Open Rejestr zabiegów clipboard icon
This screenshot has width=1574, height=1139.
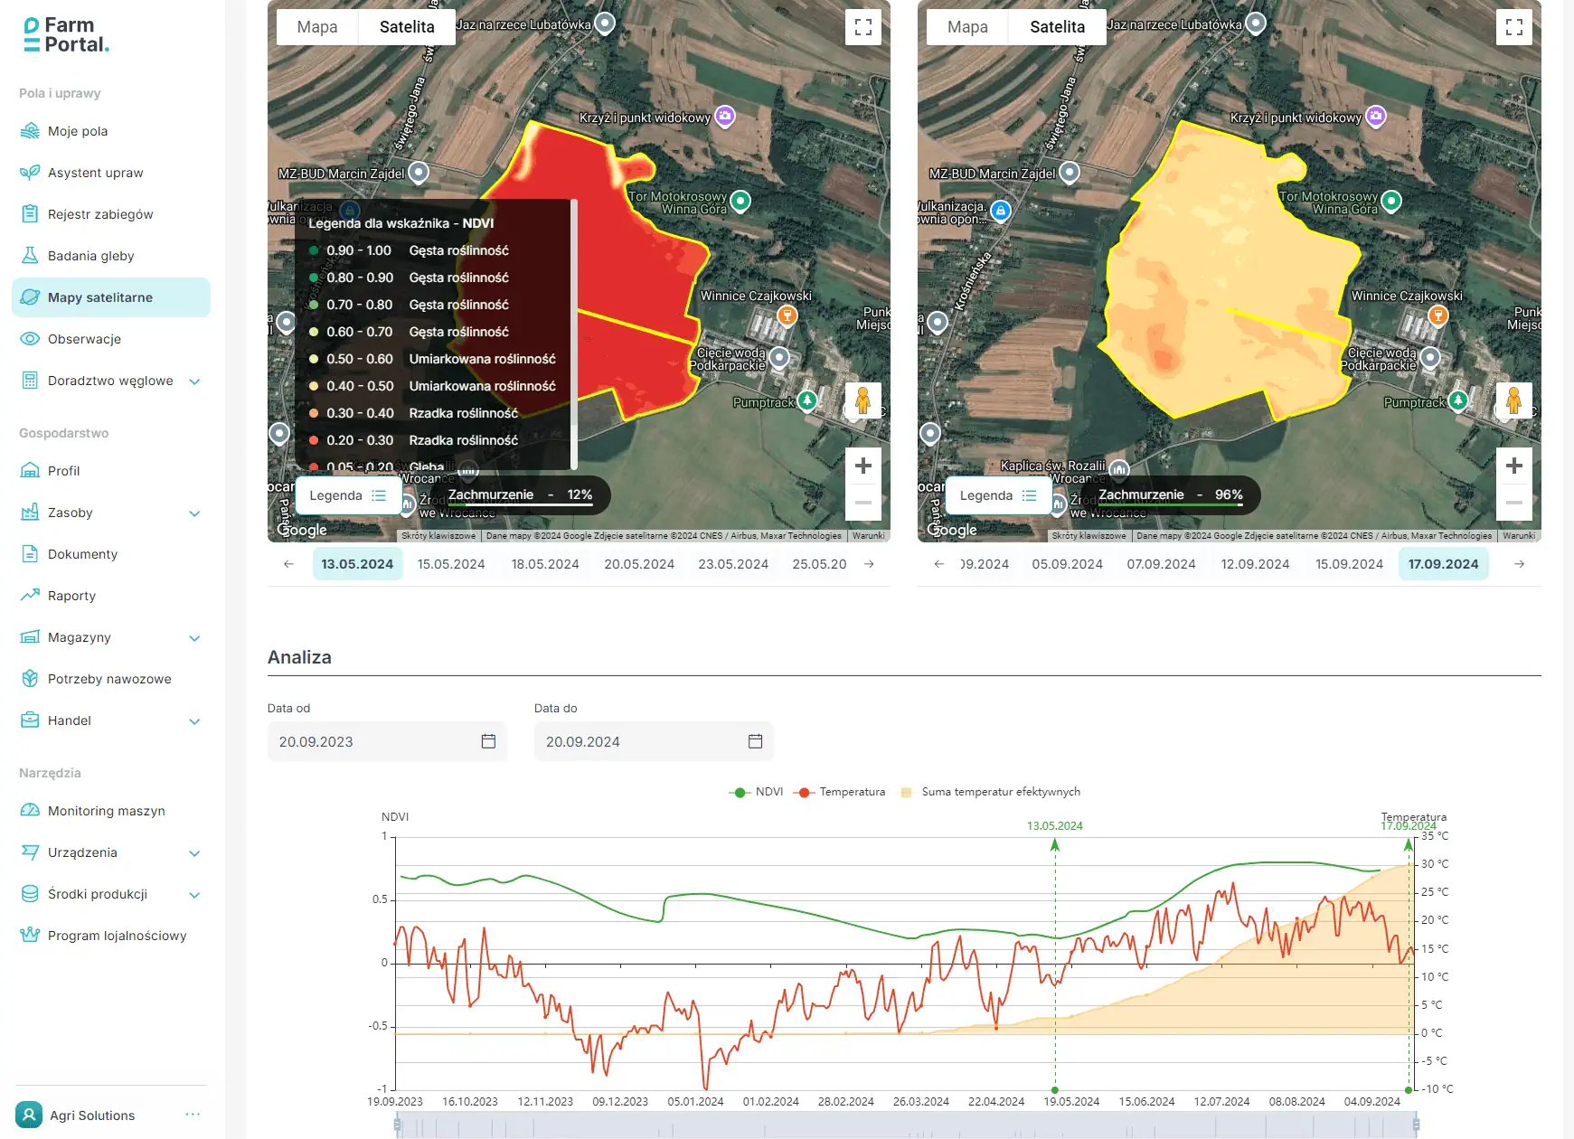click(x=30, y=214)
